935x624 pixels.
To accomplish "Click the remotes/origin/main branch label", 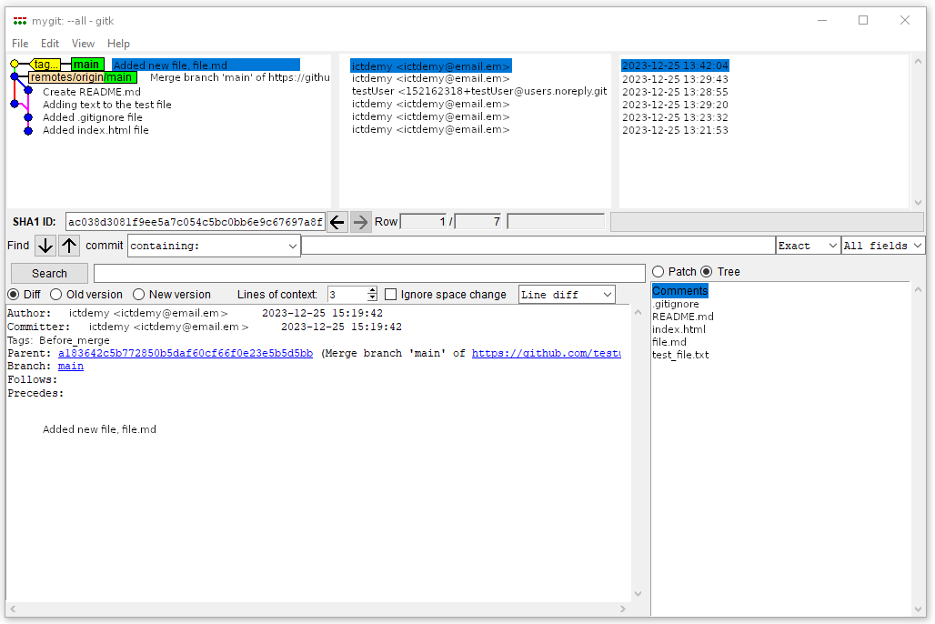I will pyautogui.click(x=81, y=77).
